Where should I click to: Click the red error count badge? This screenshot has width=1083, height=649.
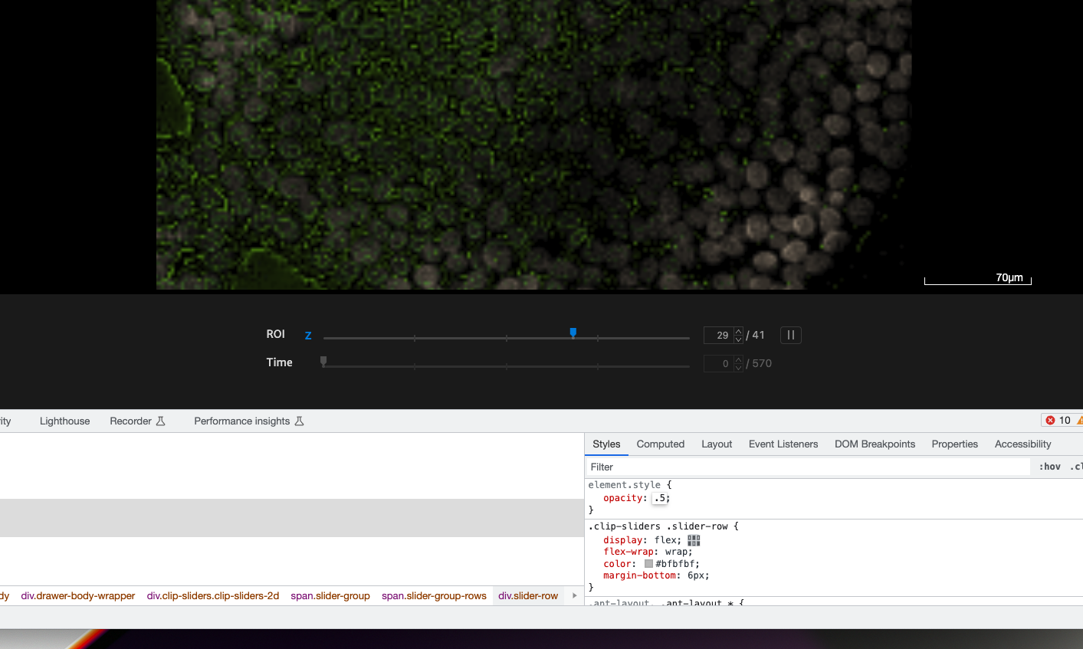(x=1058, y=420)
